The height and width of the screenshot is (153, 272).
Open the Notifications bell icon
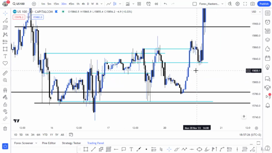pos(267,105)
